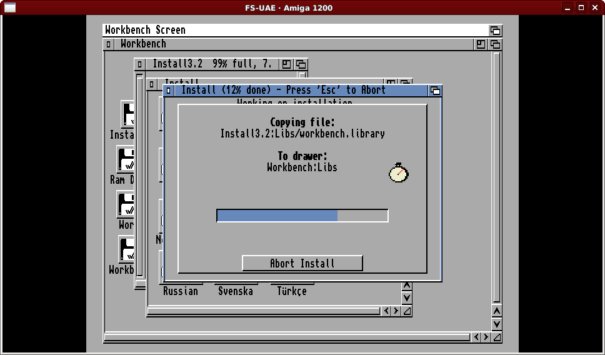Screen dimensions: 605x355
Task: Click the Install drawer window left scroll arrow
Action: [x=387, y=311]
